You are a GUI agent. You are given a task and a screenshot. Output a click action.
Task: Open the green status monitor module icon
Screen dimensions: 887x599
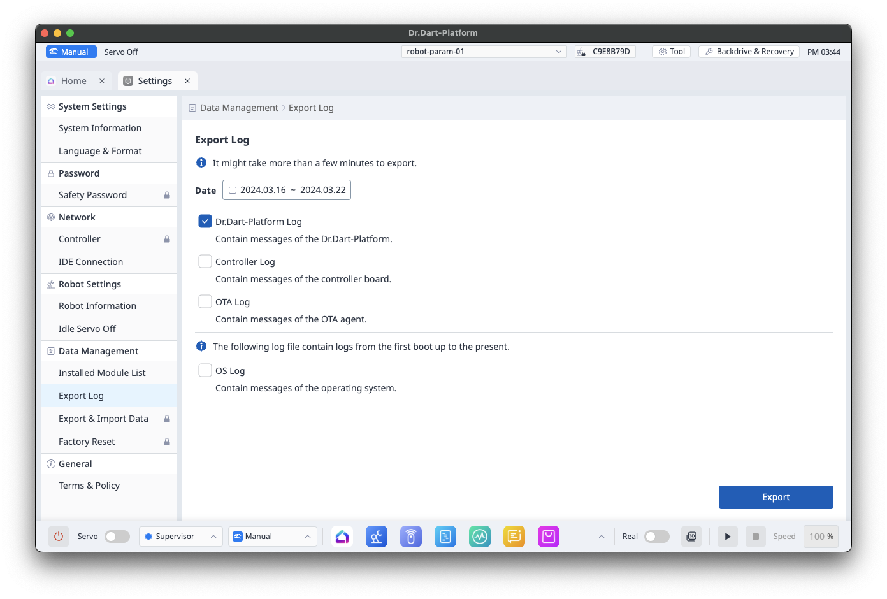pos(480,537)
